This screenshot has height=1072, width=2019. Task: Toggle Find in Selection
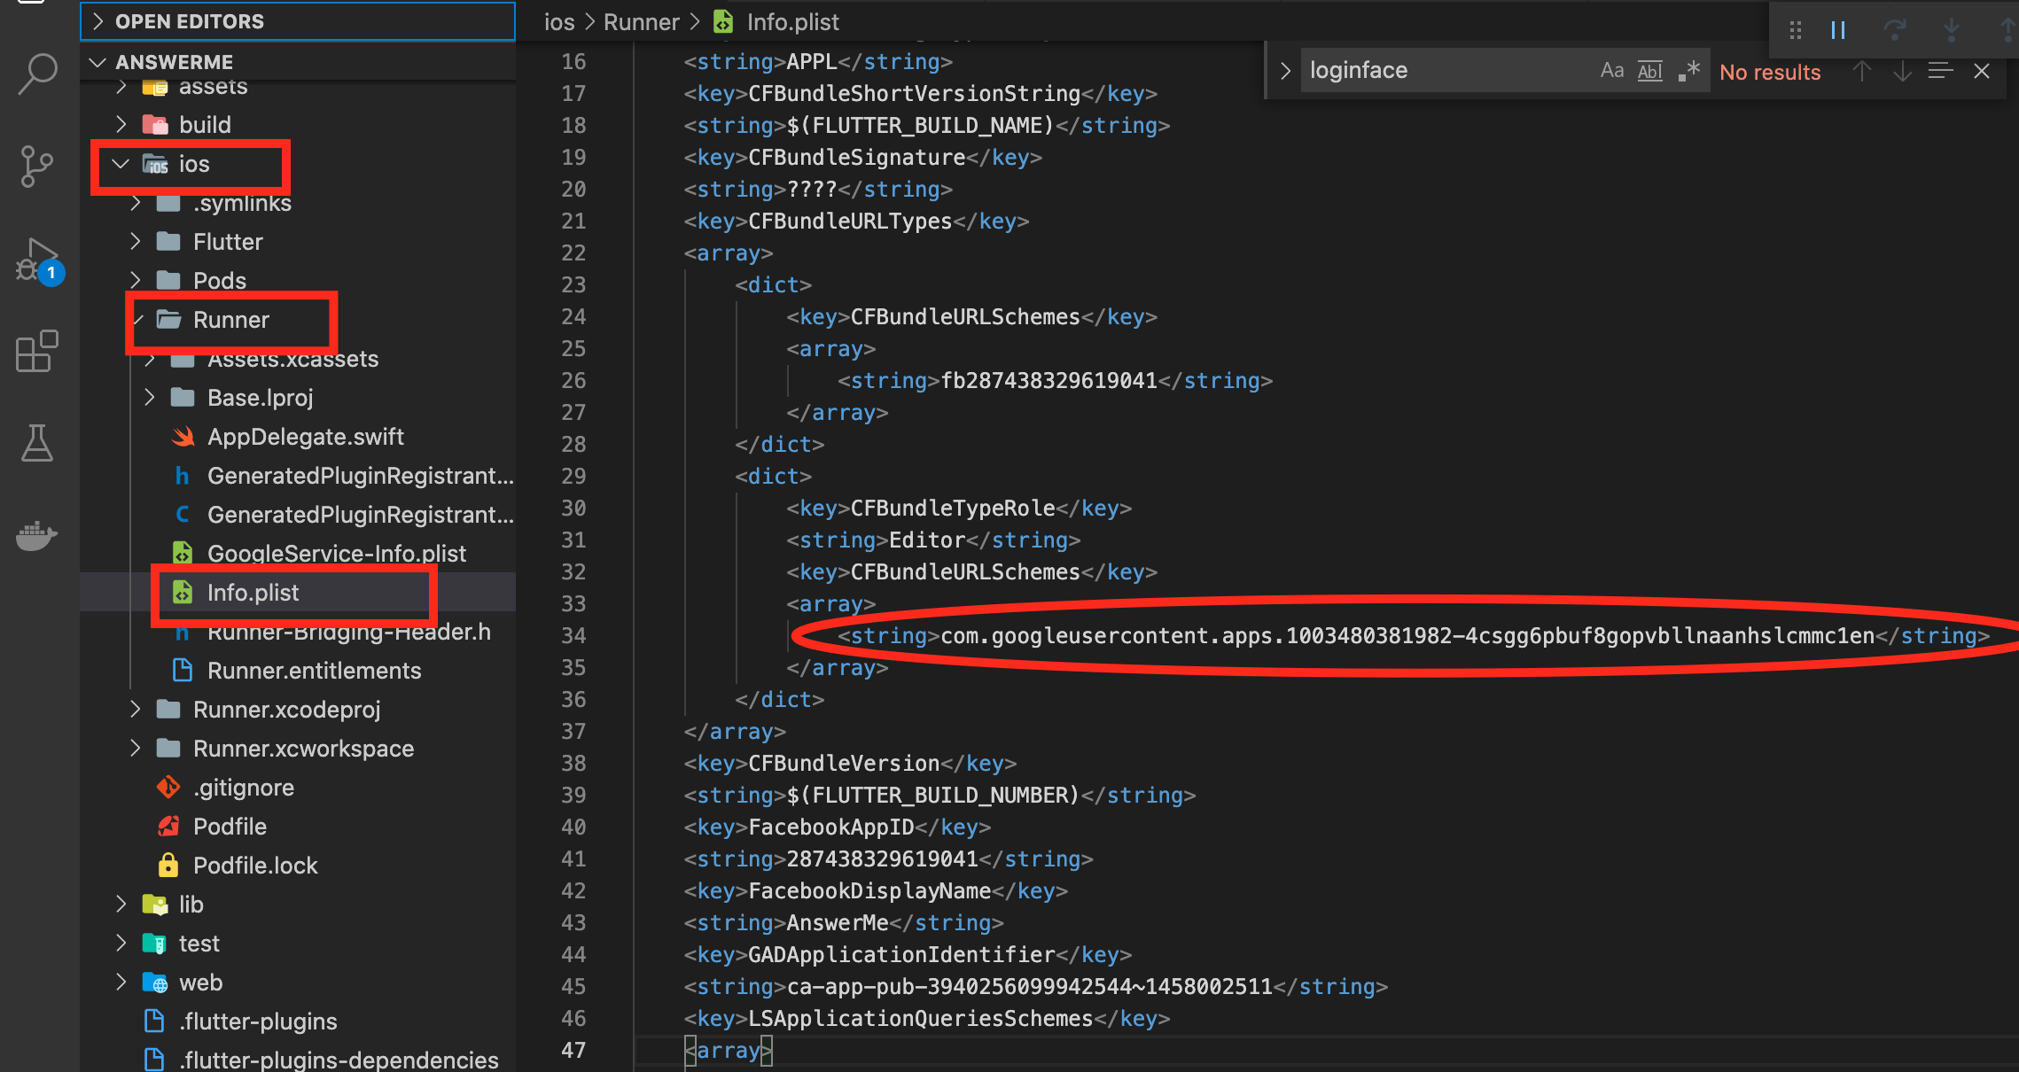click(1941, 71)
